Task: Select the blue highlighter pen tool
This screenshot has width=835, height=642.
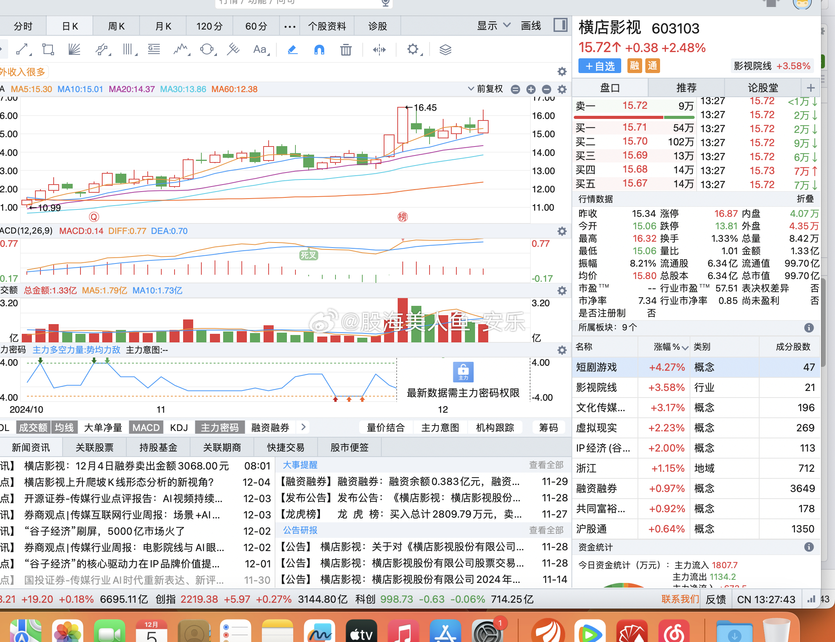Action: pyautogui.click(x=292, y=49)
